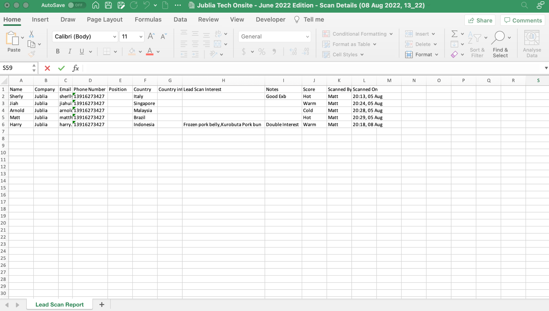
Task: Click the AutoSum sigma icon
Action: click(x=454, y=34)
